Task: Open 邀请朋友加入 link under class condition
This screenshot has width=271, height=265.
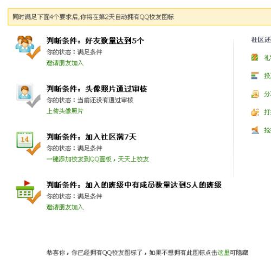Action: (65, 207)
